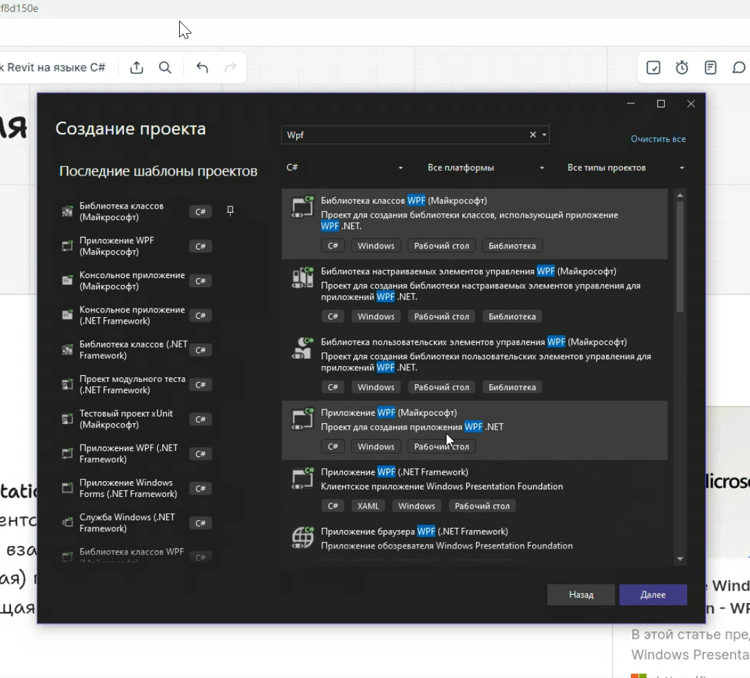Close the Создание проекта dialog
Screen dimensions: 750x678
(691, 104)
